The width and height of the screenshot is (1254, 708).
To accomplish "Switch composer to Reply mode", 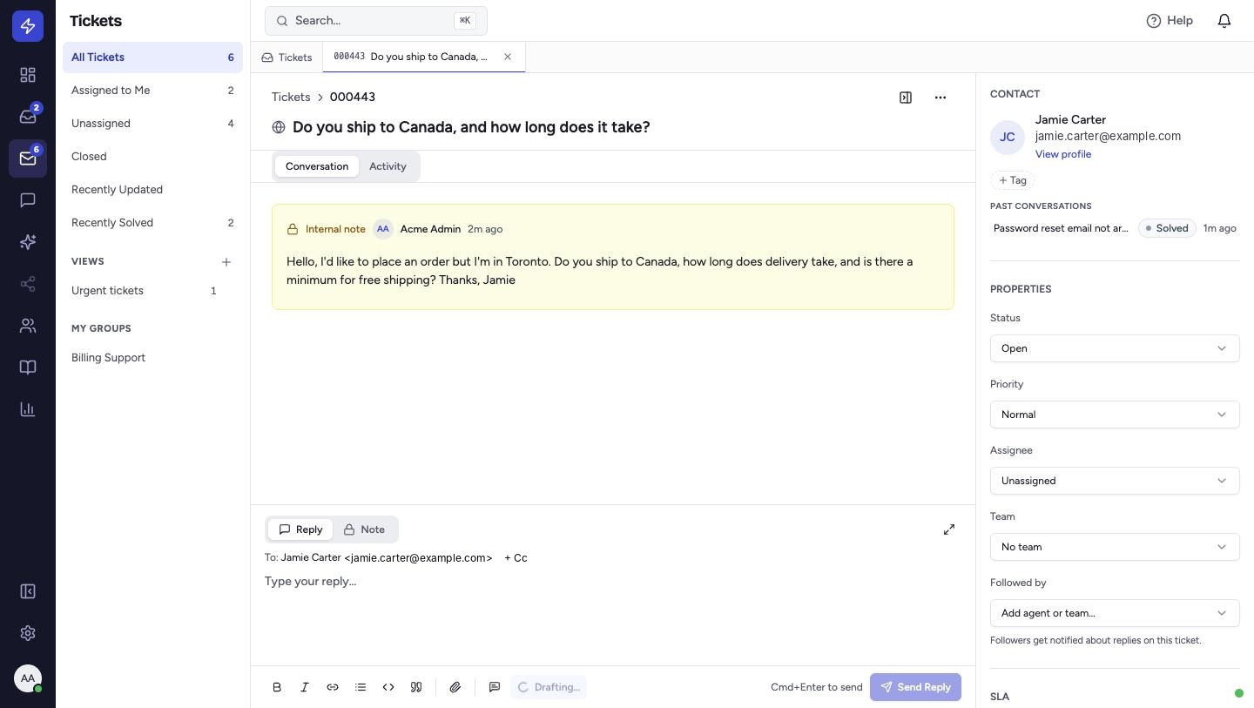I will [x=300, y=529].
